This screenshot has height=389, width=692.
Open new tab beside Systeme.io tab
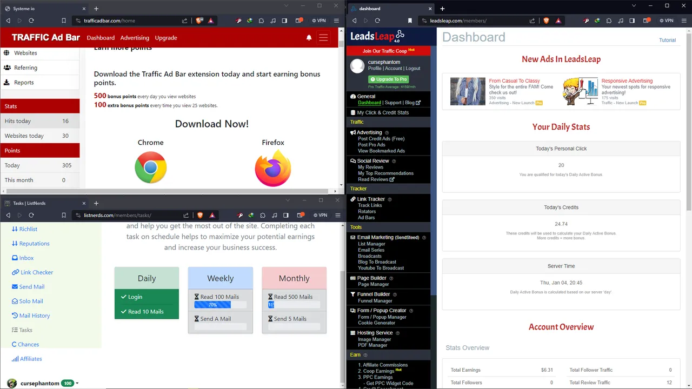click(x=96, y=9)
